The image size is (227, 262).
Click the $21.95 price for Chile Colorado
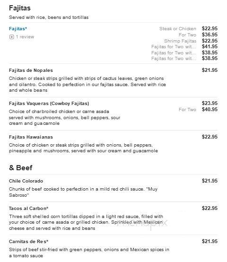click(210, 181)
